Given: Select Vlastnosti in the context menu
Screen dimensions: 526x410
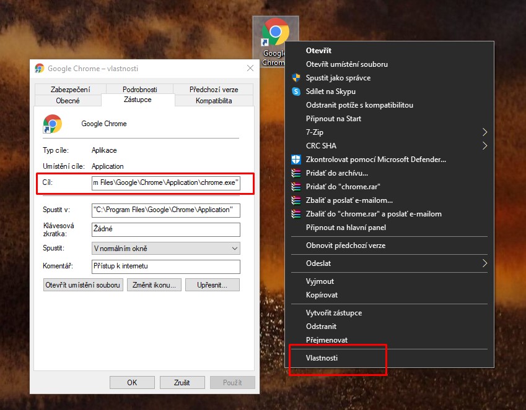Looking at the screenshot, I should [x=322, y=358].
